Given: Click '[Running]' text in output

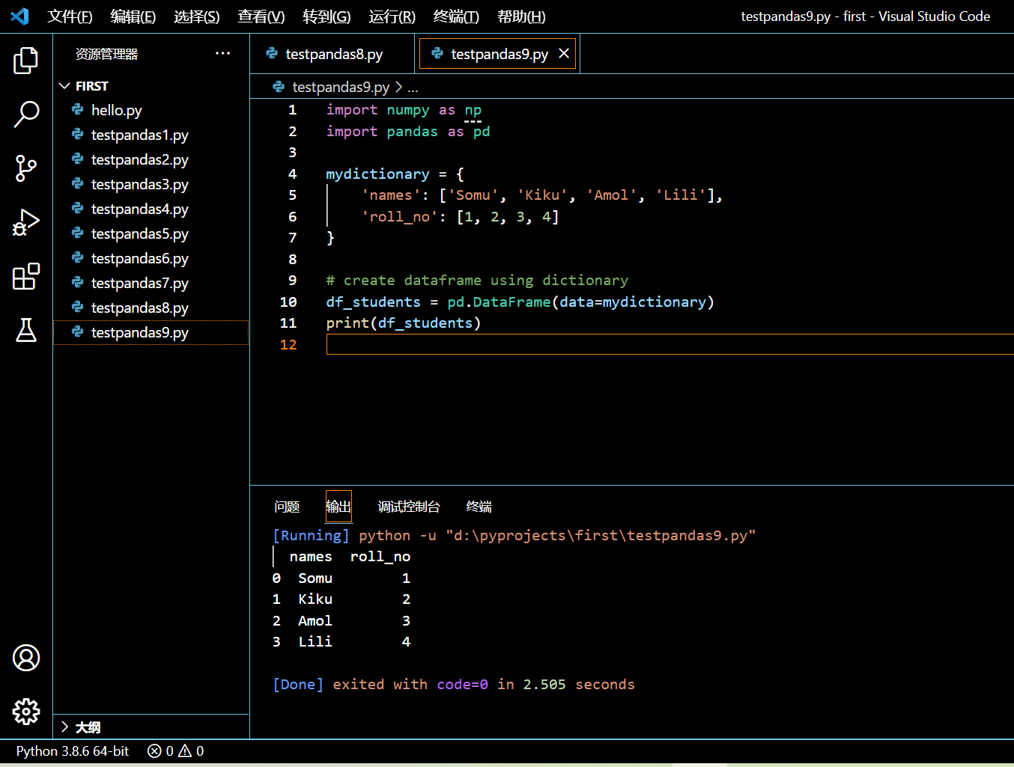Looking at the screenshot, I should 311,535.
